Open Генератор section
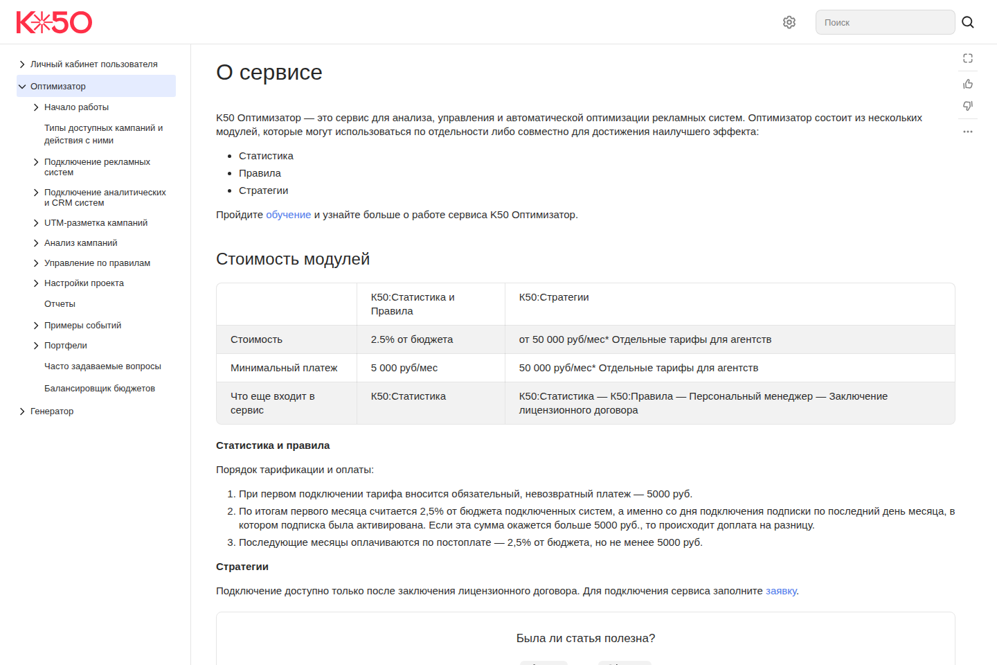Viewport: 997px width, 665px height. tap(52, 411)
